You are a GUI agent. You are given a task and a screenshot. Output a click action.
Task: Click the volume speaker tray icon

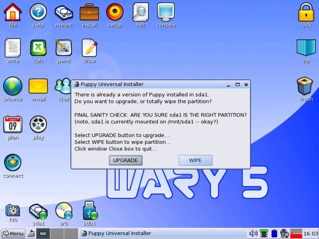[x=253, y=234]
